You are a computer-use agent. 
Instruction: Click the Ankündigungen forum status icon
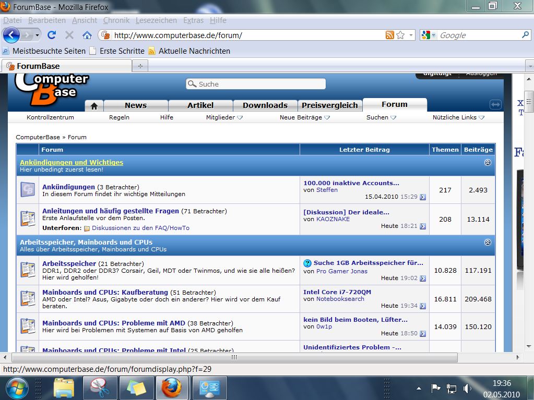point(28,189)
